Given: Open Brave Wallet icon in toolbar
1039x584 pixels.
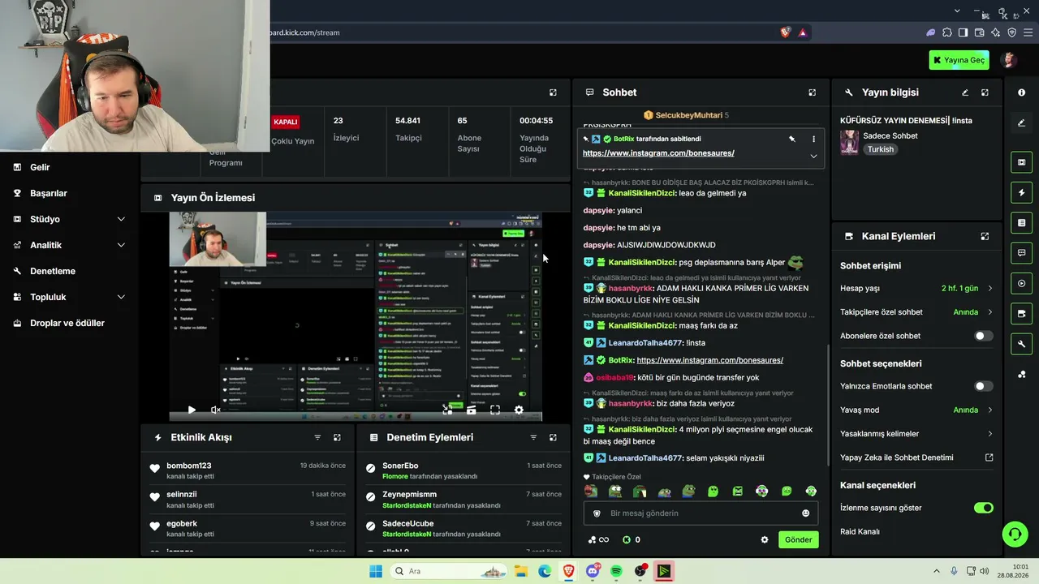Looking at the screenshot, I should coord(980,32).
